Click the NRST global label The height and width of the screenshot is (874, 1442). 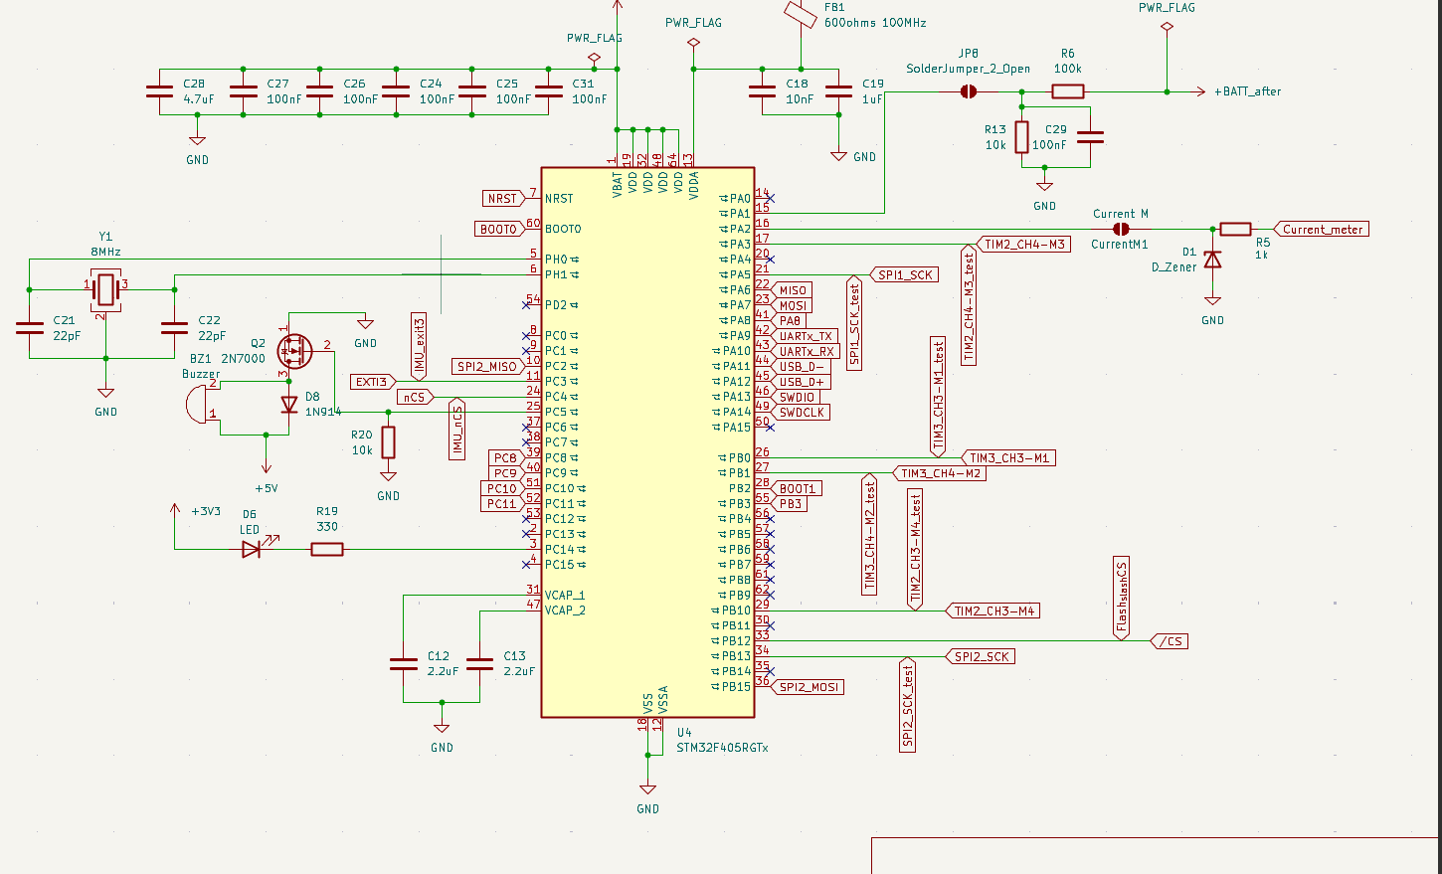click(x=504, y=199)
